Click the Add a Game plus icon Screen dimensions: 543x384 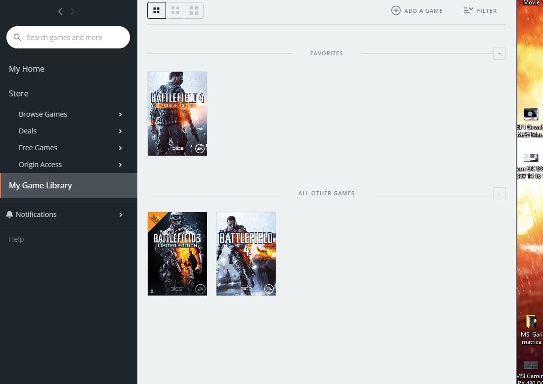click(396, 10)
